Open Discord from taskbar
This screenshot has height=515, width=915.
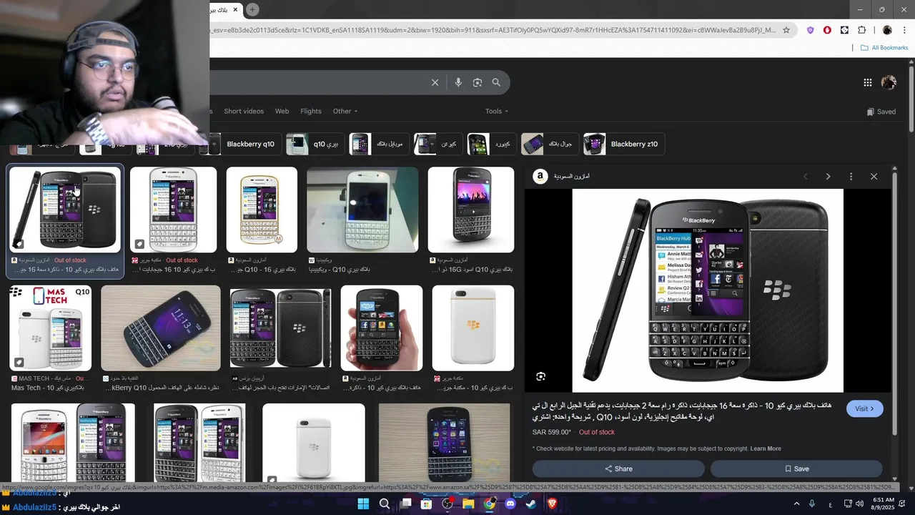510,504
